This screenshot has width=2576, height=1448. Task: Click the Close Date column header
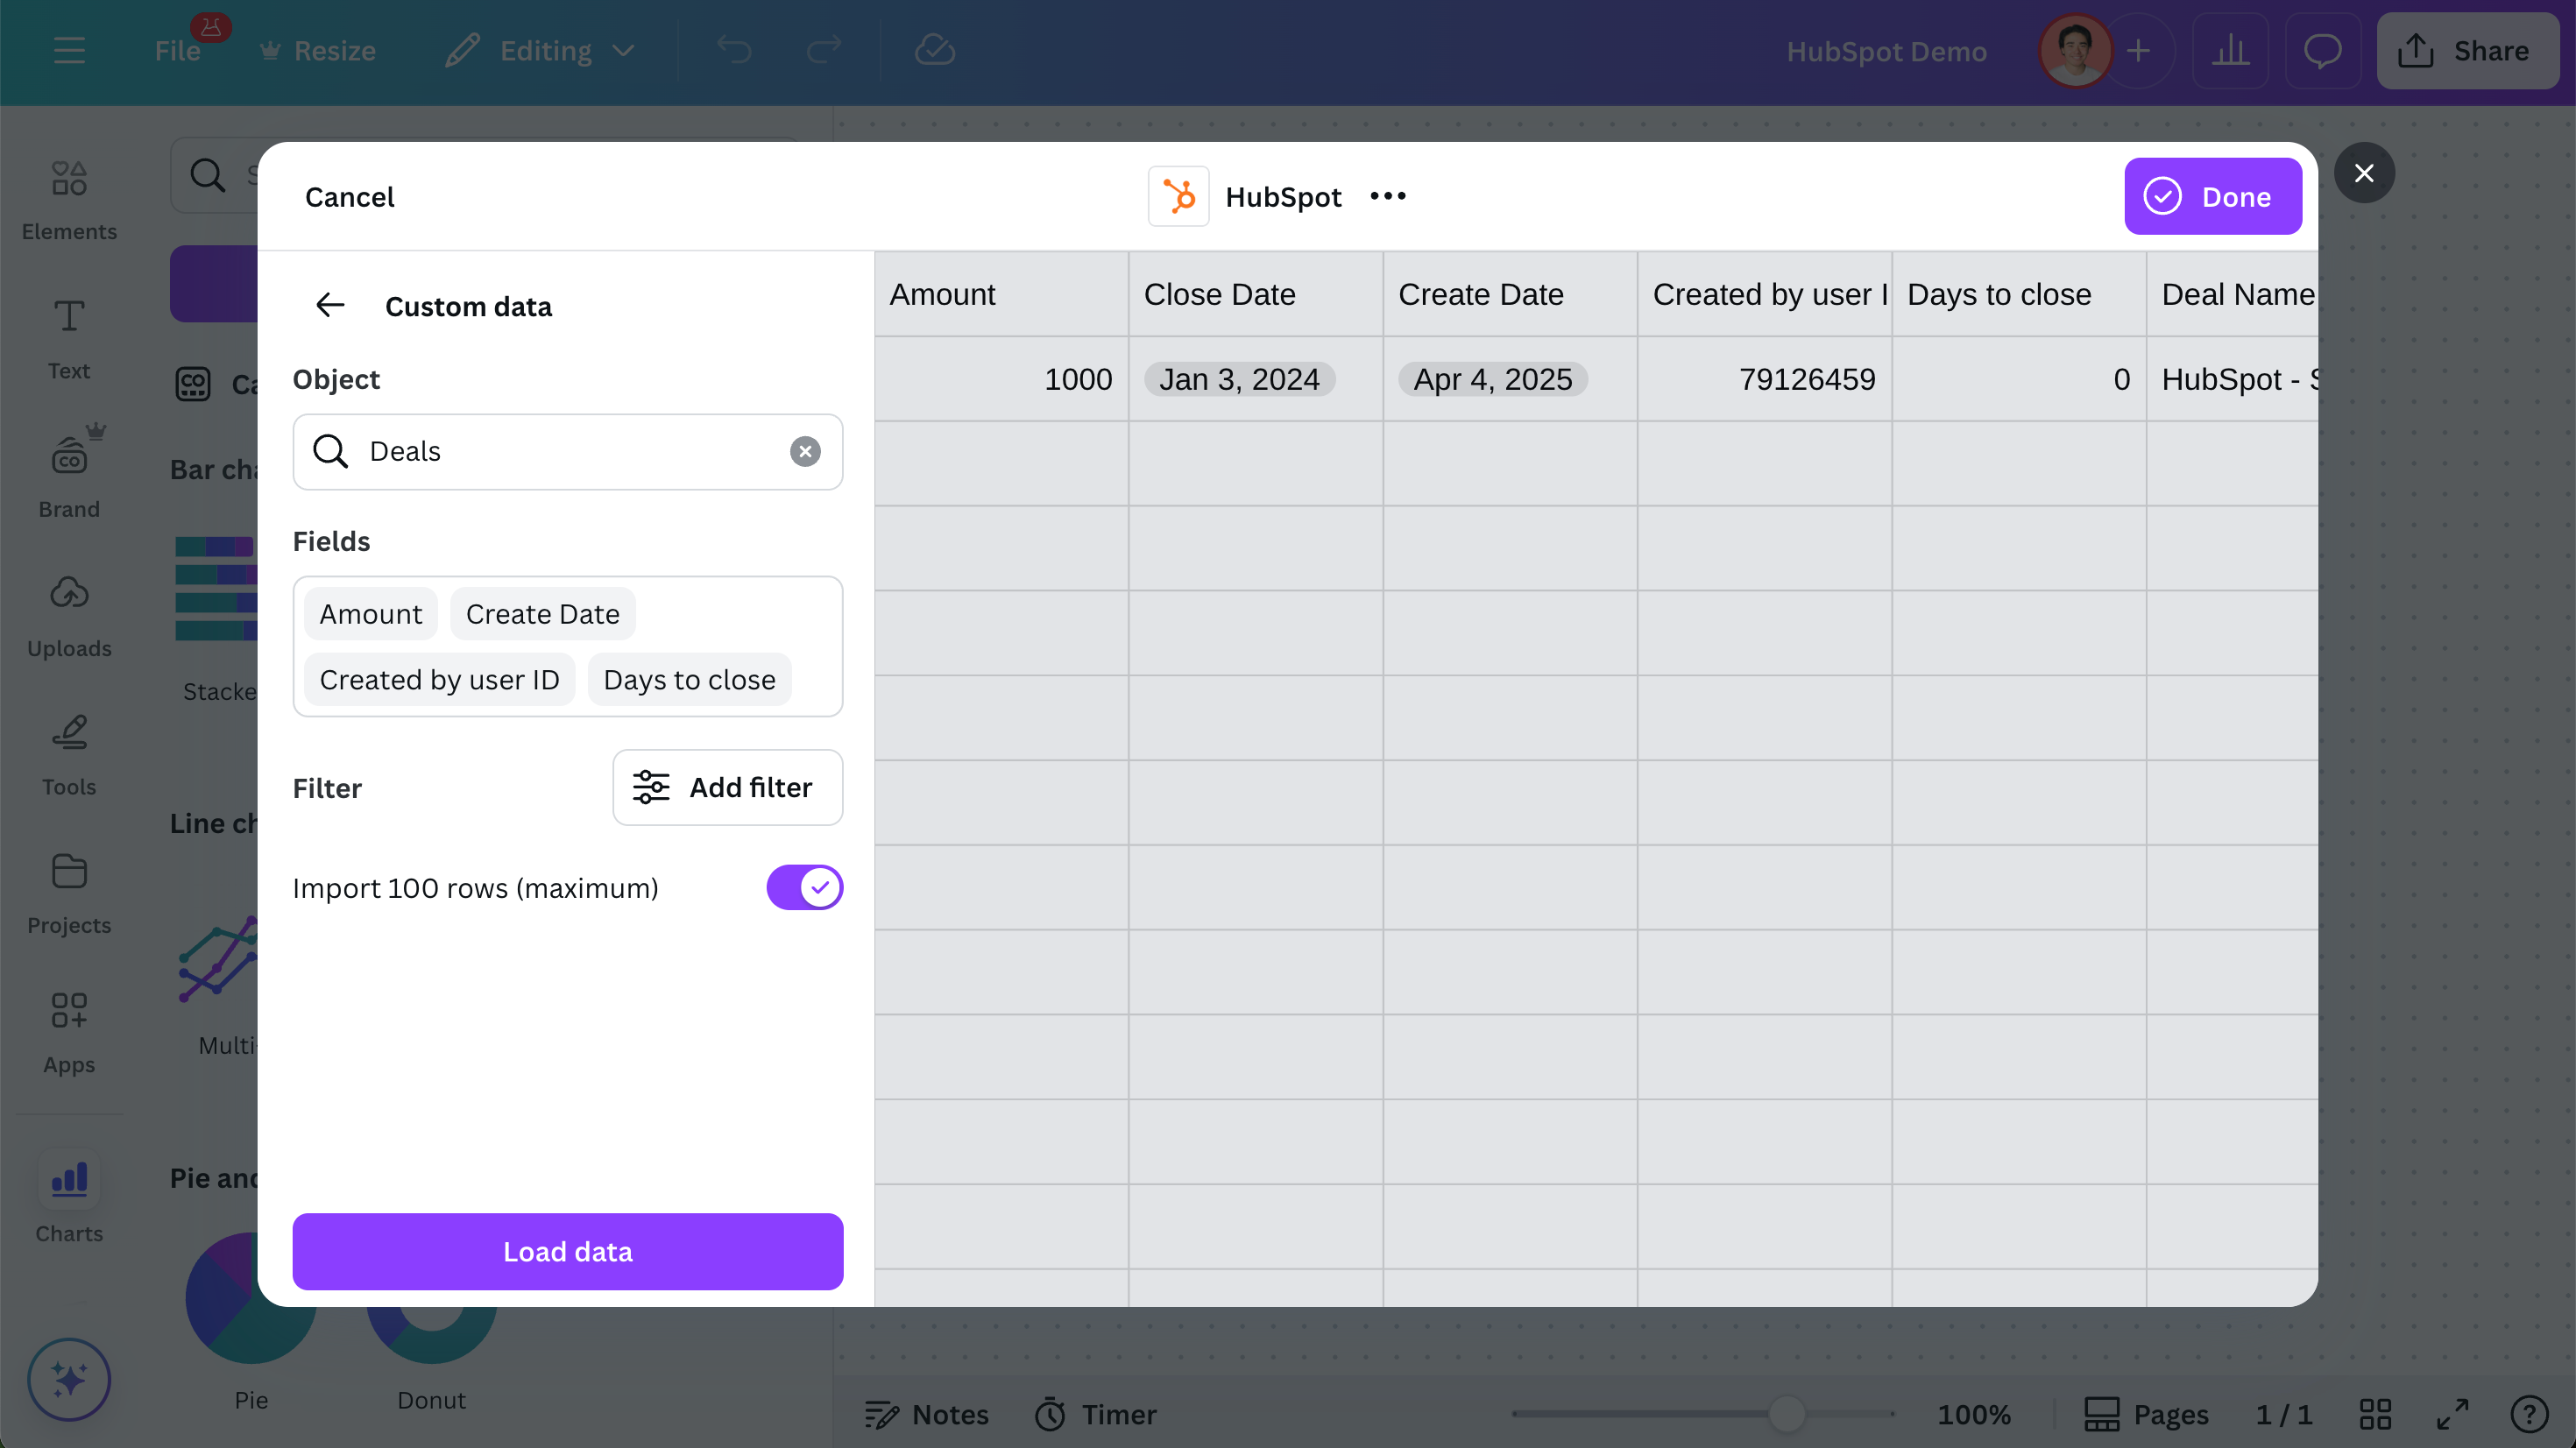tap(1219, 294)
